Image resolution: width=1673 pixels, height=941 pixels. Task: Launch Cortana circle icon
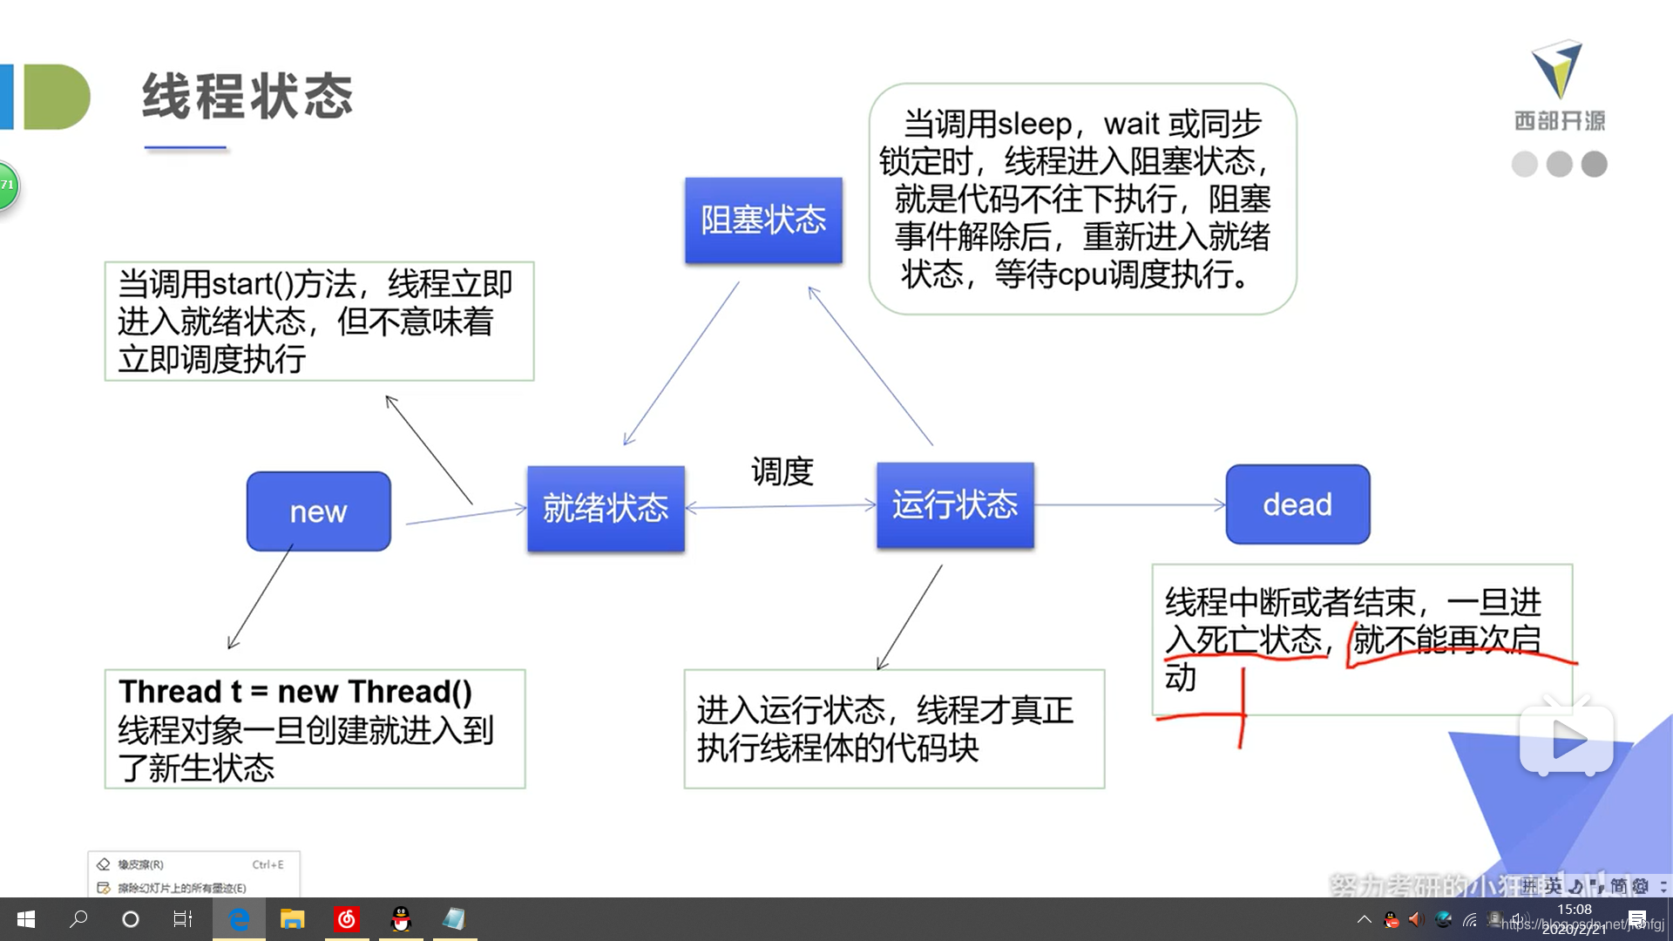[x=131, y=919]
